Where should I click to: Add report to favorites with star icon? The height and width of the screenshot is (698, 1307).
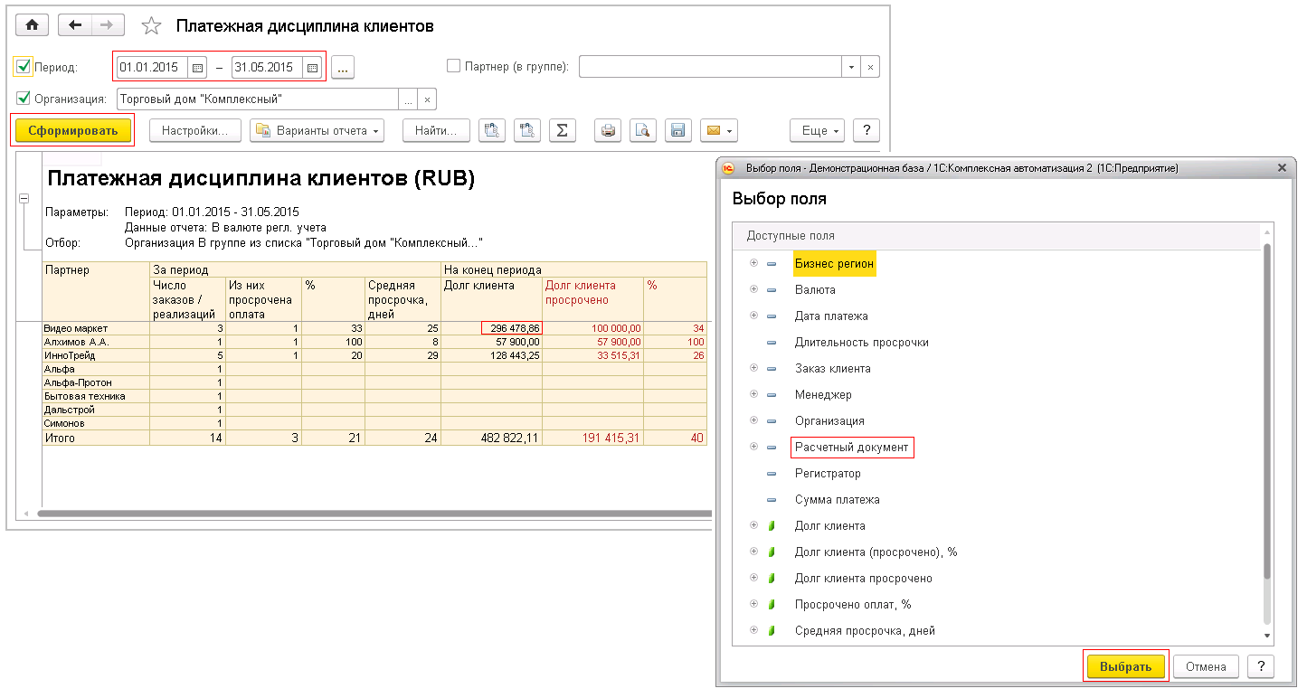(x=152, y=26)
